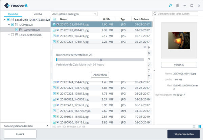The height and width of the screenshot is (140, 203).
Task: Toggle the DCIM folder checkbox
Action: pyautogui.click(x=12, y=24)
